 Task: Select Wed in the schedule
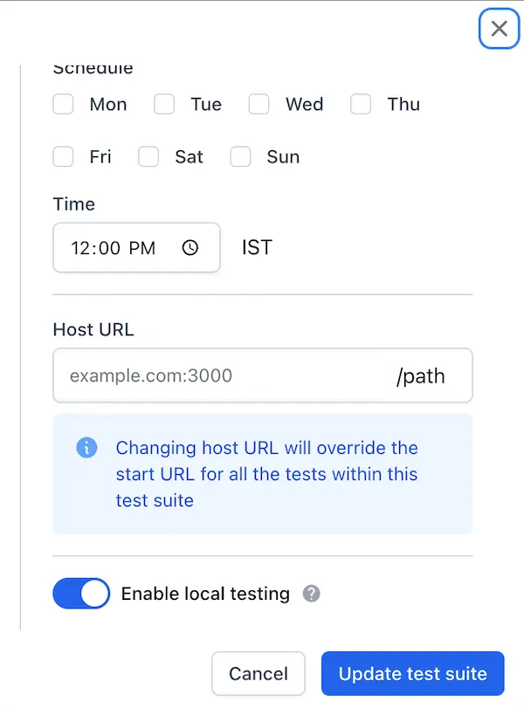tap(259, 105)
